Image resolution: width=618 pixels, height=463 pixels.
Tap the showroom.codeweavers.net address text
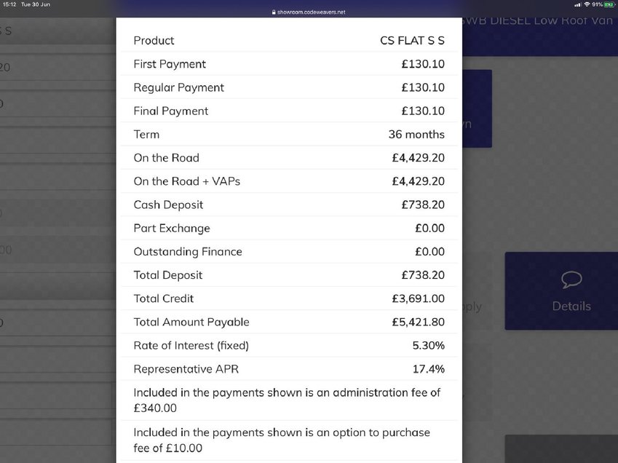(x=311, y=12)
